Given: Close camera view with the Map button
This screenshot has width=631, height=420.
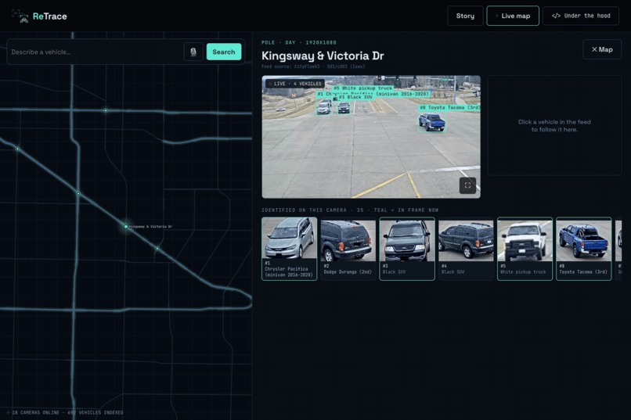Looking at the screenshot, I should click(x=602, y=49).
